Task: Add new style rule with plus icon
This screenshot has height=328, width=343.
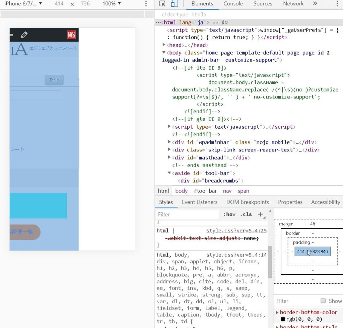Action: (260, 214)
